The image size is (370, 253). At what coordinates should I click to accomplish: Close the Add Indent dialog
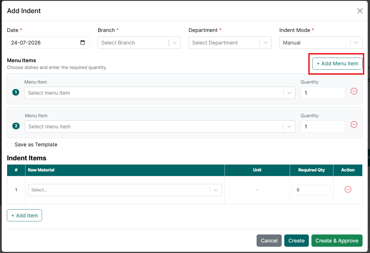click(360, 11)
